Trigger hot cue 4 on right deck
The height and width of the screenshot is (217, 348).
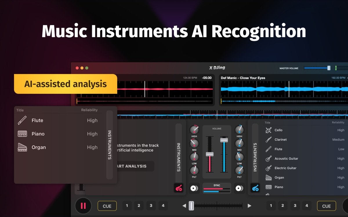coord(307,206)
